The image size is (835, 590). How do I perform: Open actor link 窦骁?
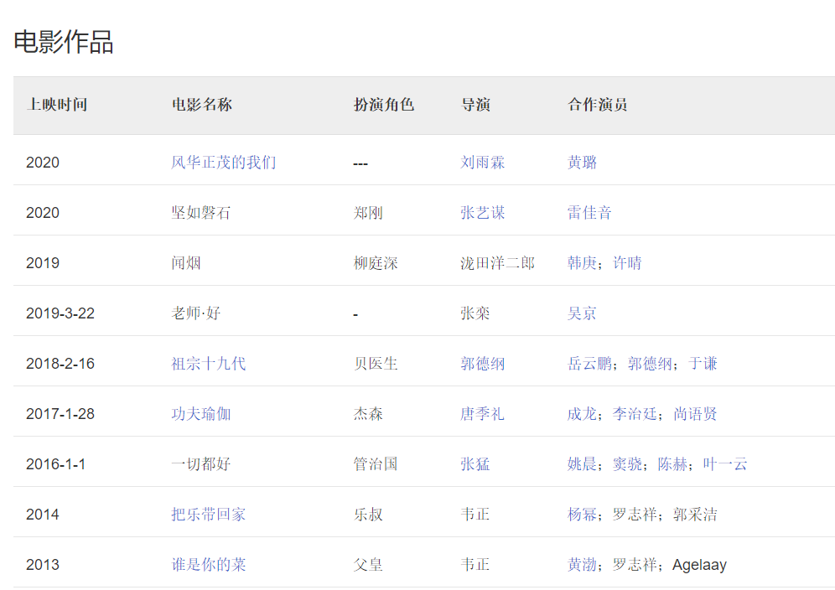click(x=627, y=463)
